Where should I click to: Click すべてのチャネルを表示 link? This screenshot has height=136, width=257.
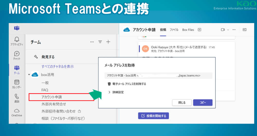pos(58,67)
